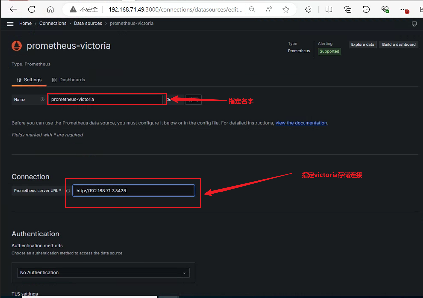Add page to favorites with star icon
423x298 pixels.
pyautogui.click(x=286, y=10)
